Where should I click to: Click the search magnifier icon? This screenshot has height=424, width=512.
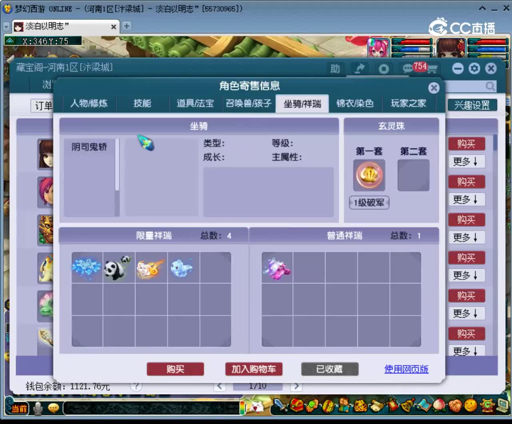click(x=490, y=86)
